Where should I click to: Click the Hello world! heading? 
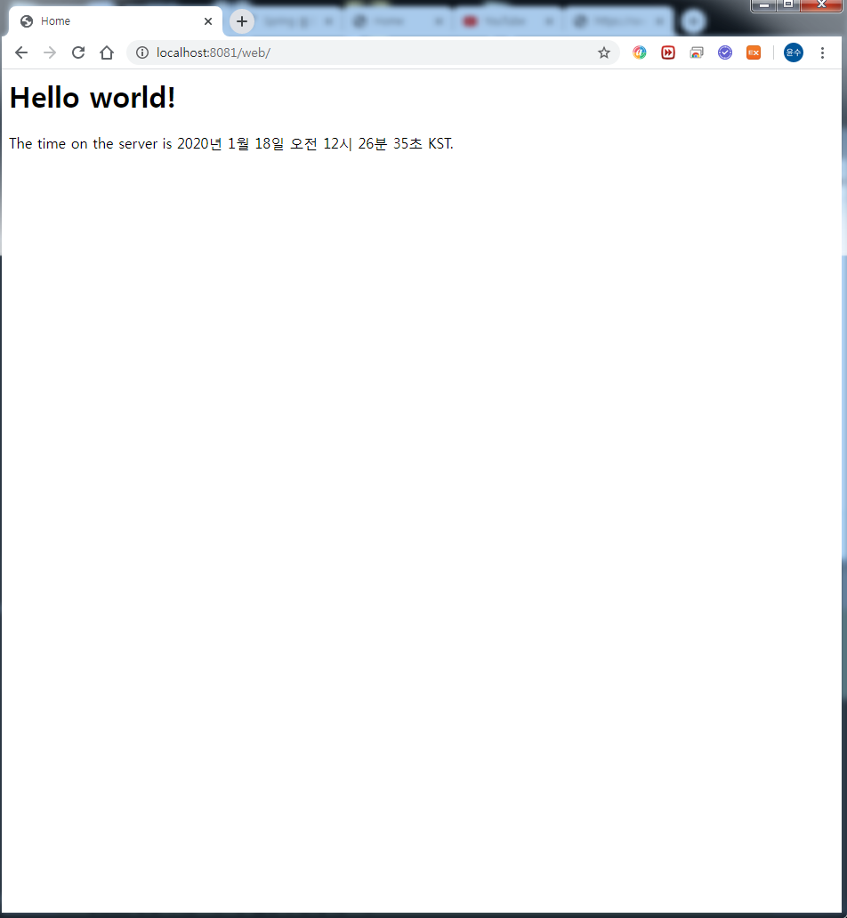click(x=93, y=97)
